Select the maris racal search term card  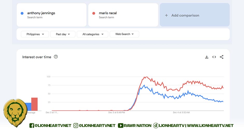coord(123,15)
